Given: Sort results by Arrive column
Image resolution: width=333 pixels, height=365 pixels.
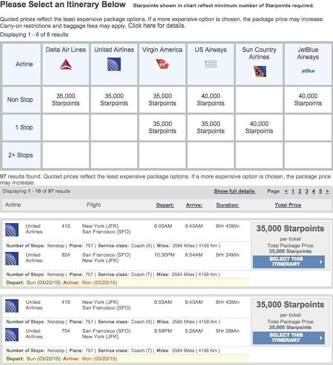Looking at the screenshot, I should [194, 205].
